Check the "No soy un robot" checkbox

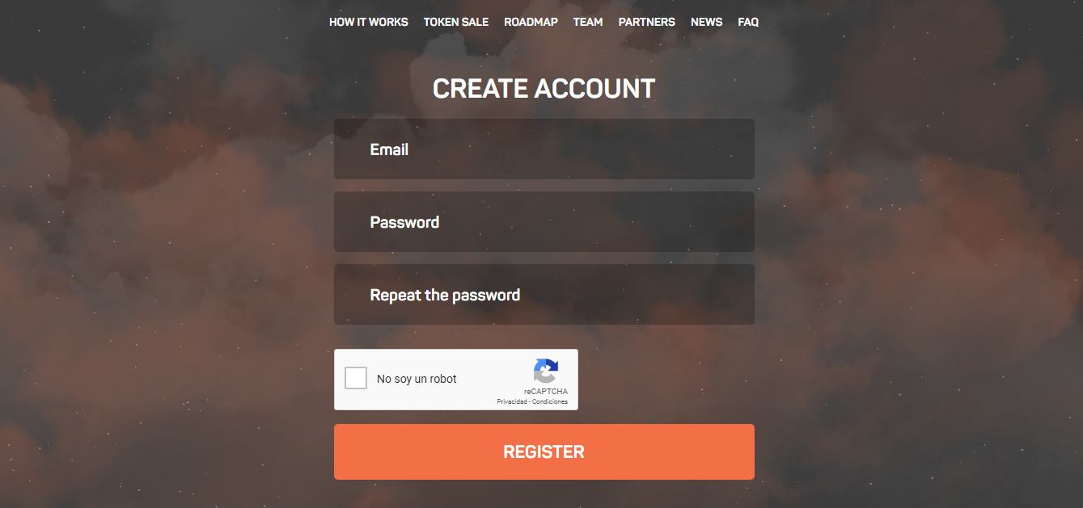(x=356, y=378)
